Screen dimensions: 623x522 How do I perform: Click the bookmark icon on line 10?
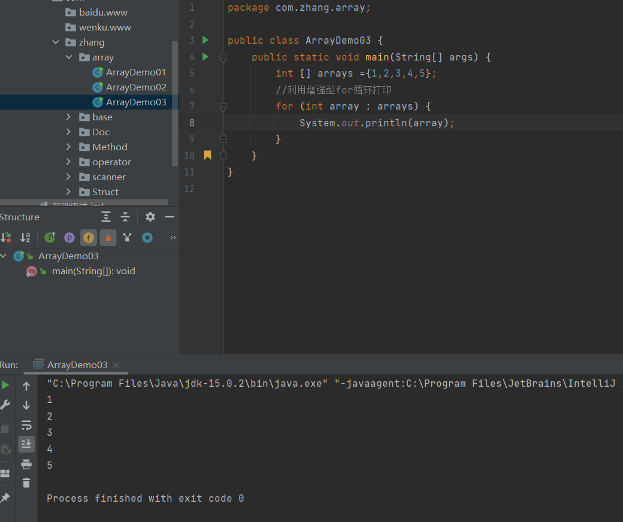tap(207, 155)
